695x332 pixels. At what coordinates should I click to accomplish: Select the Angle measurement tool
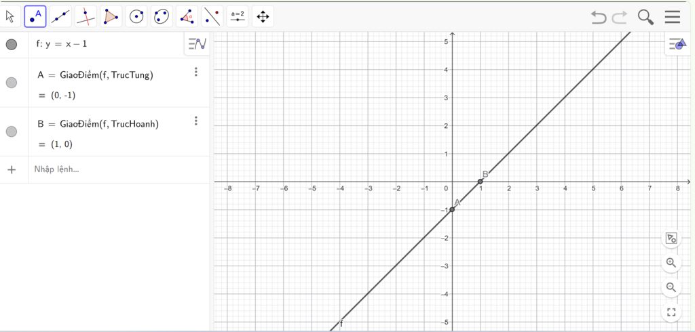click(187, 17)
